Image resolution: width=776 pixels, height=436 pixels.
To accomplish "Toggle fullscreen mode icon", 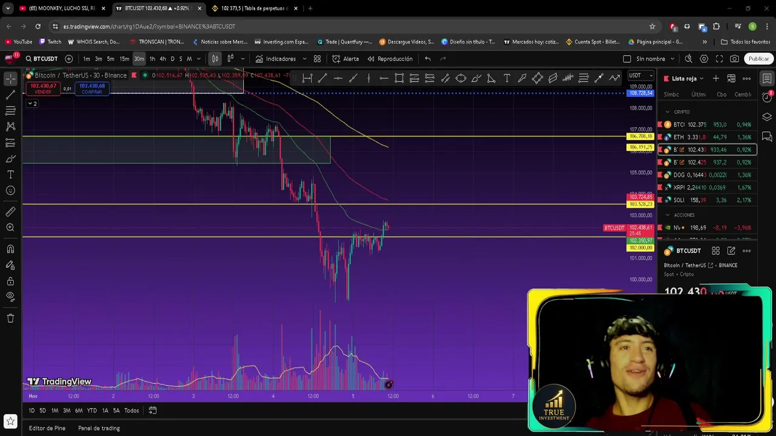I will tap(719, 59).
